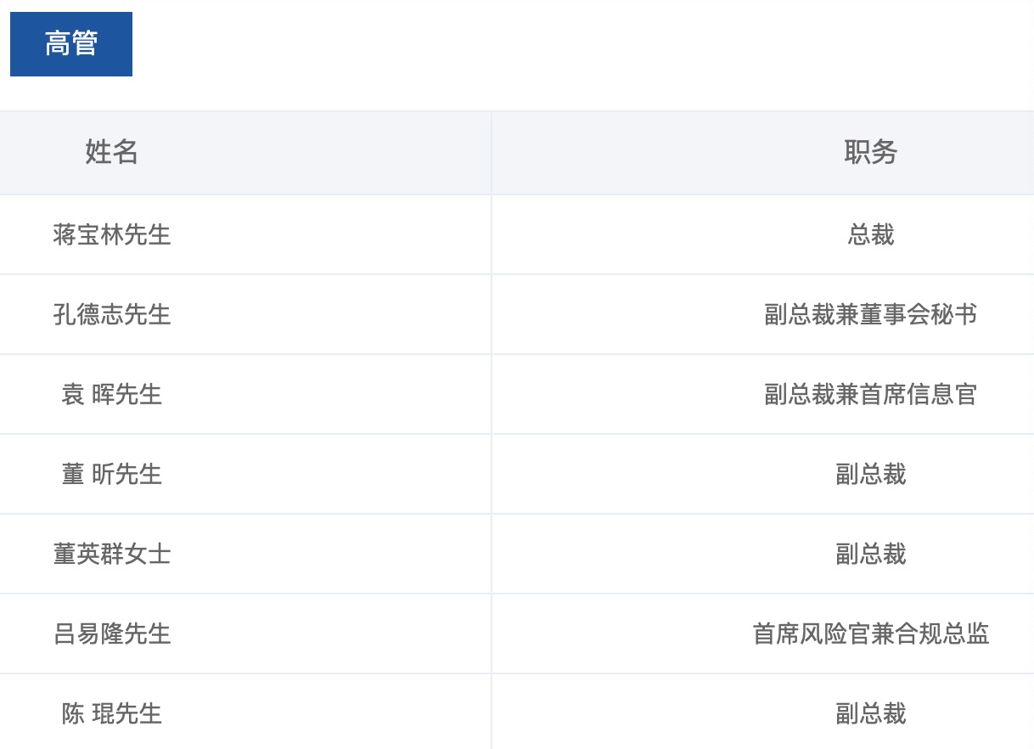This screenshot has width=1034, height=749.
Task: Click the 职务 column header
Action: (x=870, y=152)
